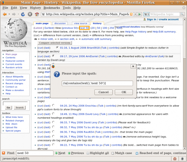Viewport: 187px width, 162px height.
Task: Click the xpath input field in the dialog
Action: pyautogui.click(x=97, y=83)
